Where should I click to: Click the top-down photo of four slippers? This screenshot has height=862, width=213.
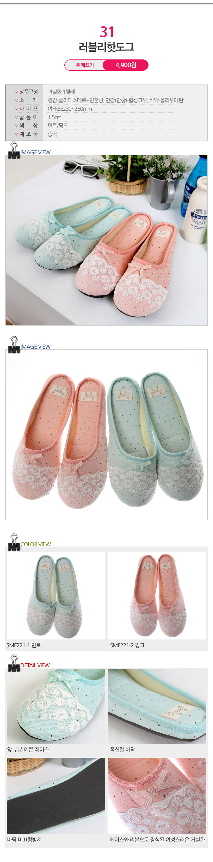(x=107, y=434)
